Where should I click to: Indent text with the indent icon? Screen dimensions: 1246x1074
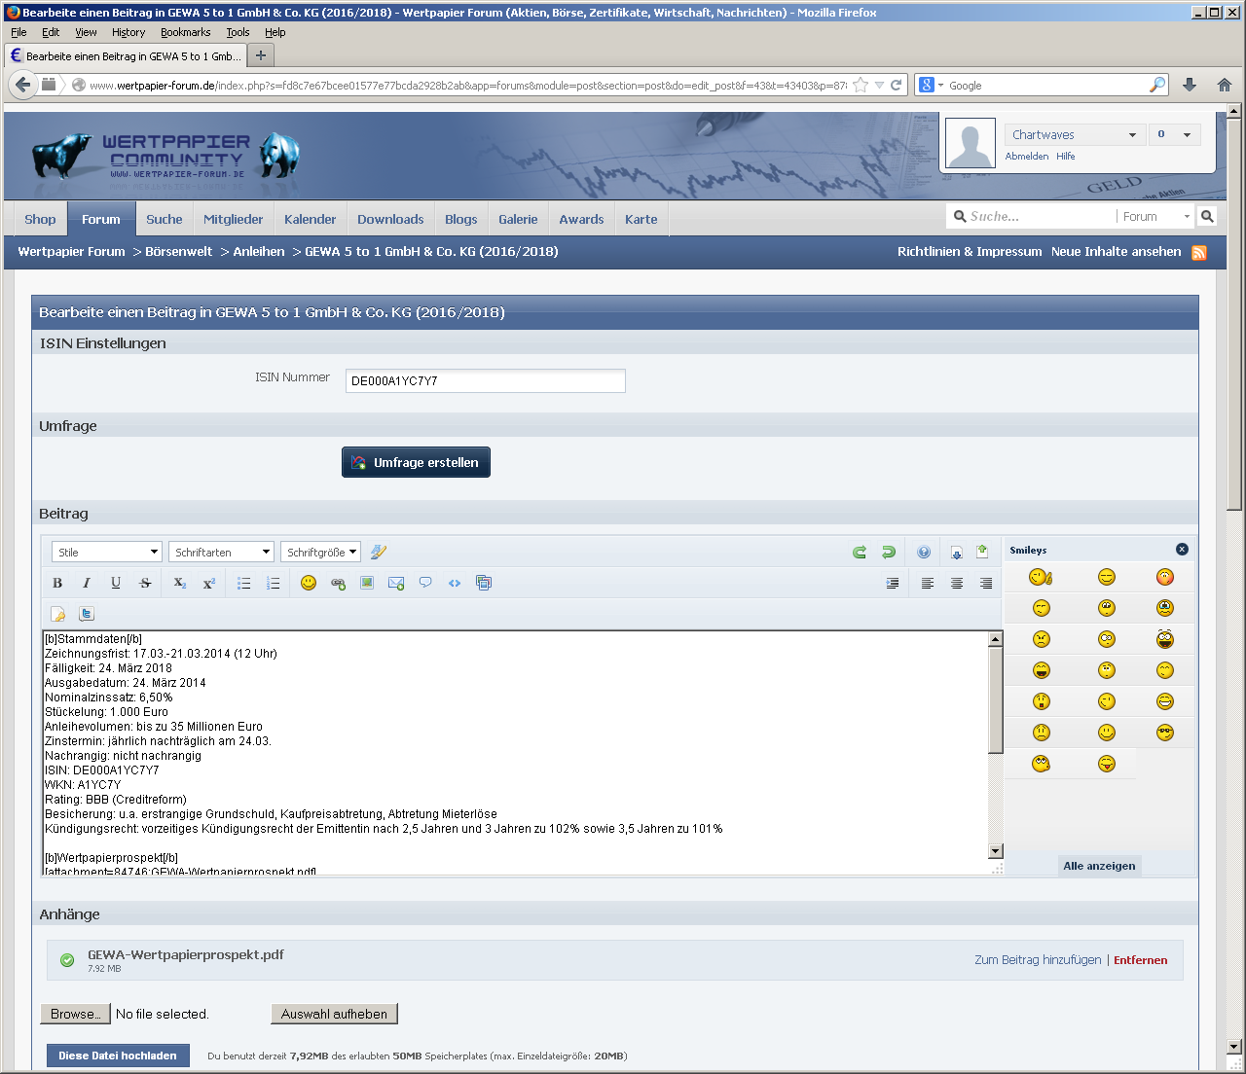coord(893,583)
